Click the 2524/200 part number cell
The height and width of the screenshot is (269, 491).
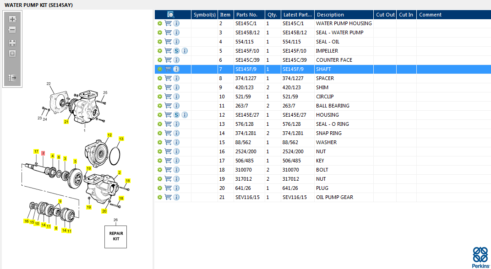[249, 151]
